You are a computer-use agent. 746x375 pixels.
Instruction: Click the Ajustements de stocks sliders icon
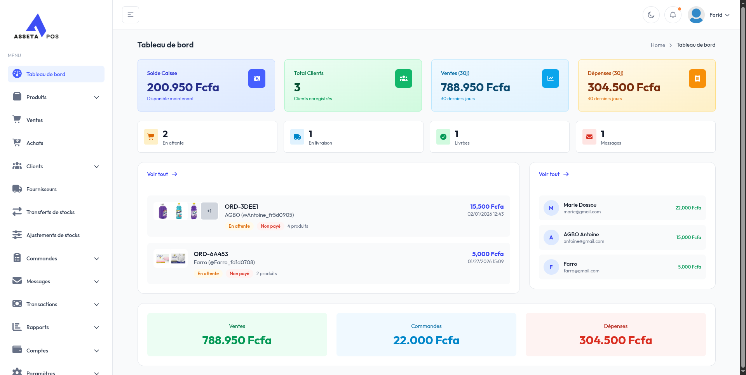tap(17, 235)
